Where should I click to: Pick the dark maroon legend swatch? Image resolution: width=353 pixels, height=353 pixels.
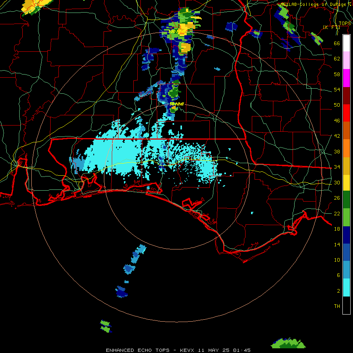pos(346,96)
